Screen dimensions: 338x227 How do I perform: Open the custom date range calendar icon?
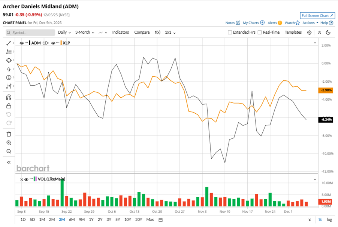pos(160,220)
